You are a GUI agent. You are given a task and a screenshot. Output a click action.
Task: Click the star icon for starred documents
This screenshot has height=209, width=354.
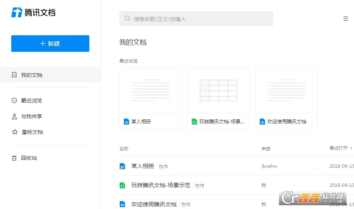tap(14, 132)
